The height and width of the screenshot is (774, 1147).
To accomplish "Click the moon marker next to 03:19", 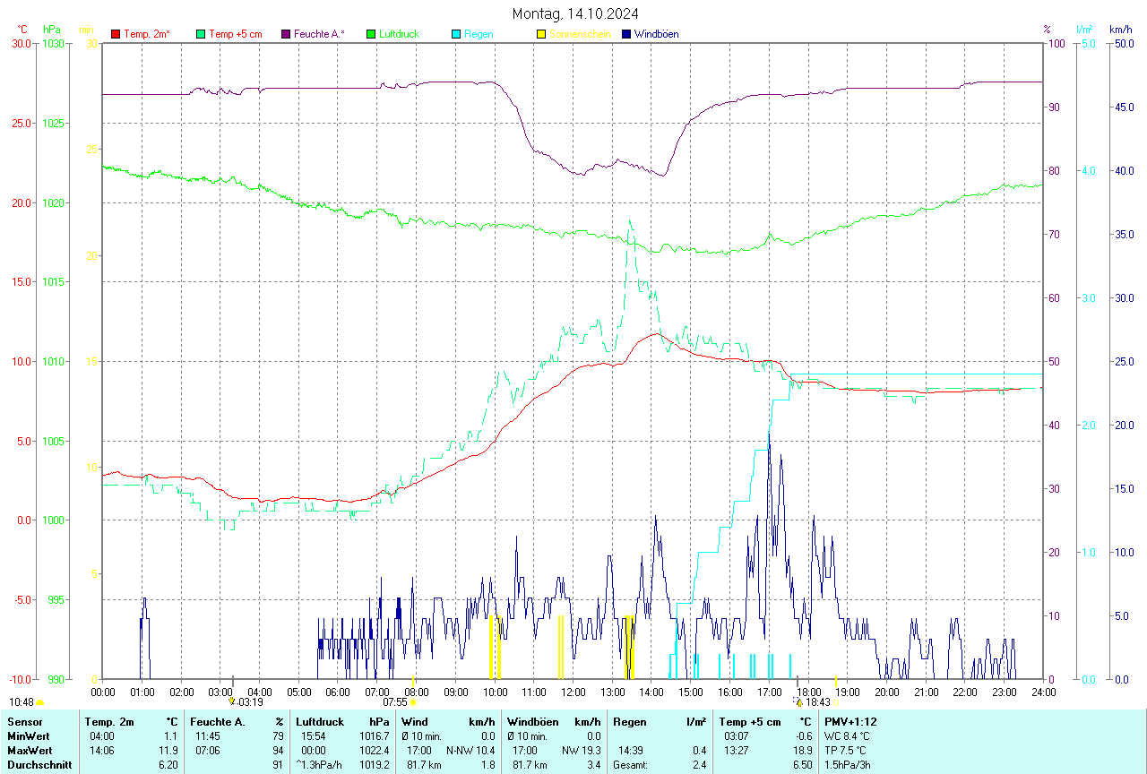I will tap(231, 702).
